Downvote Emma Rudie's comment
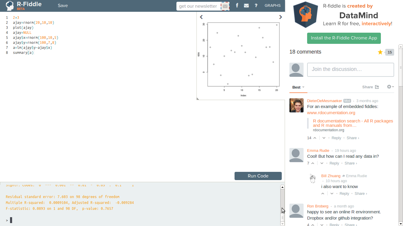 coord(322,163)
